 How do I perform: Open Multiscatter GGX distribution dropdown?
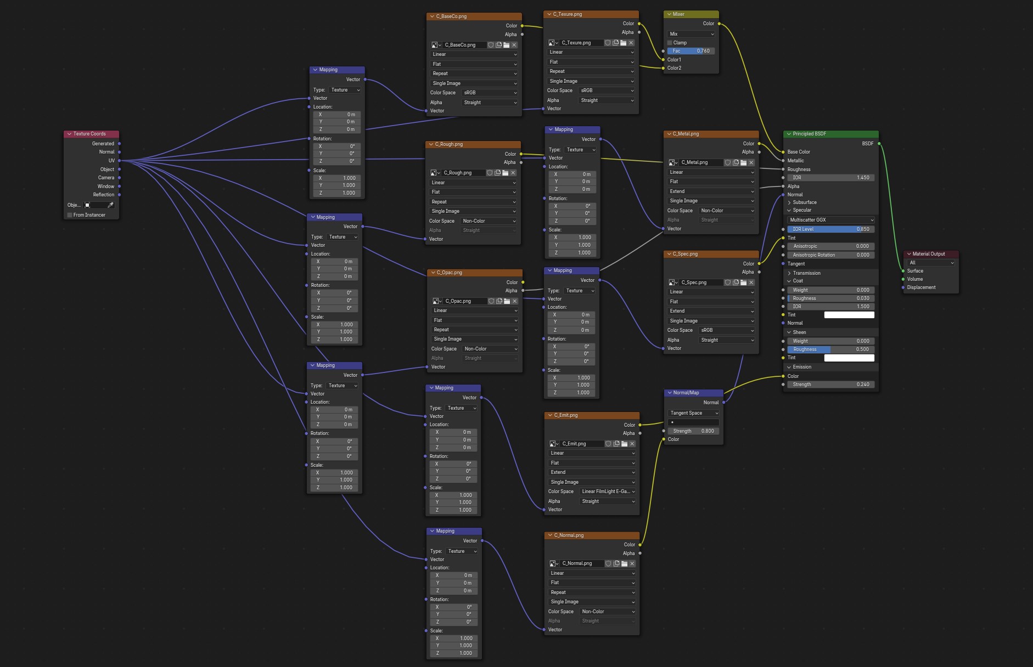point(831,220)
